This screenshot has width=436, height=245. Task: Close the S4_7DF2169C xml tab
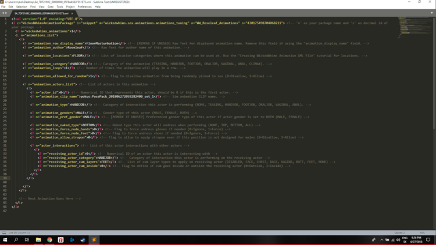point(72,13)
